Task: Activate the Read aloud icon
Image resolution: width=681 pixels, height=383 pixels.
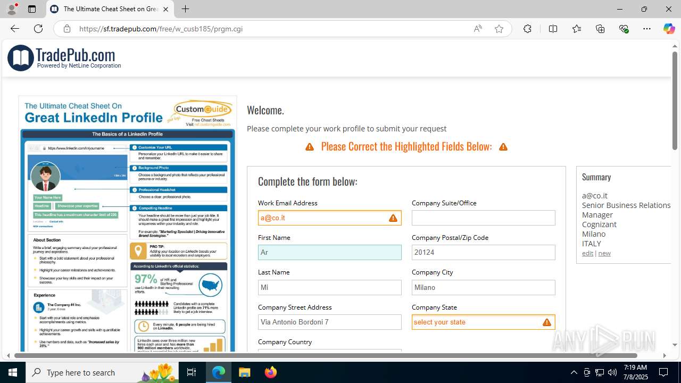Action: [478, 29]
